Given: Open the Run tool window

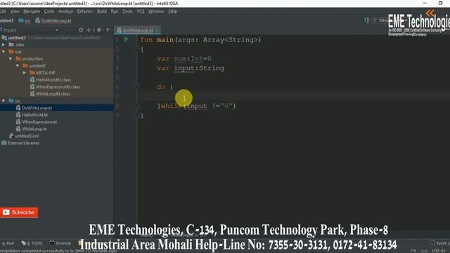Looking at the screenshot, I should (8, 243).
